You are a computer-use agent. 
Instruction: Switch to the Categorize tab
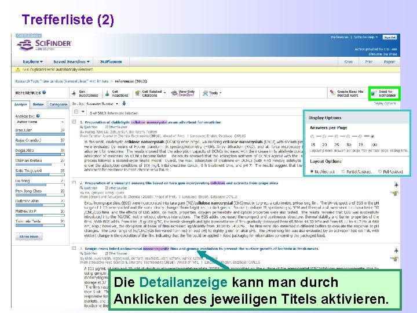pyautogui.click(x=58, y=104)
